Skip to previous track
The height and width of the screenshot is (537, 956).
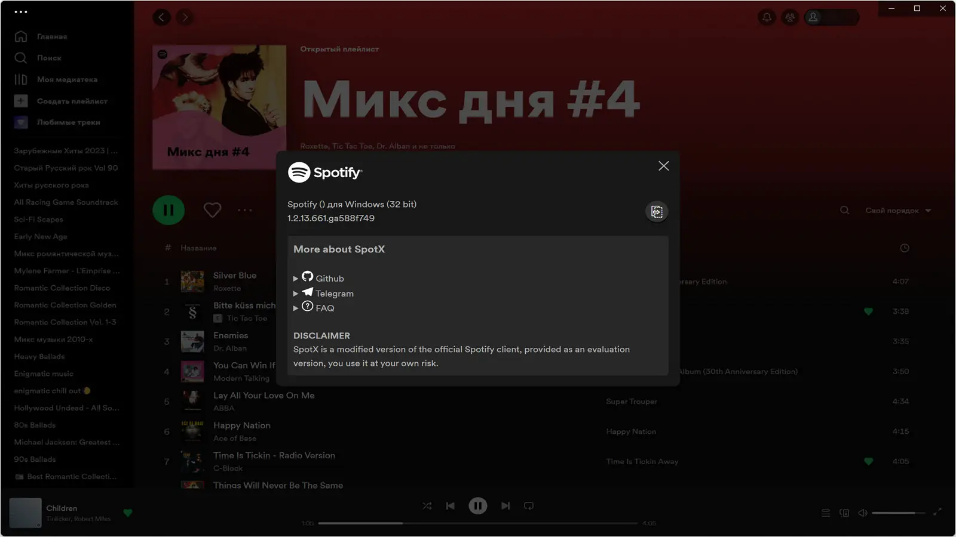pyautogui.click(x=451, y=506)
